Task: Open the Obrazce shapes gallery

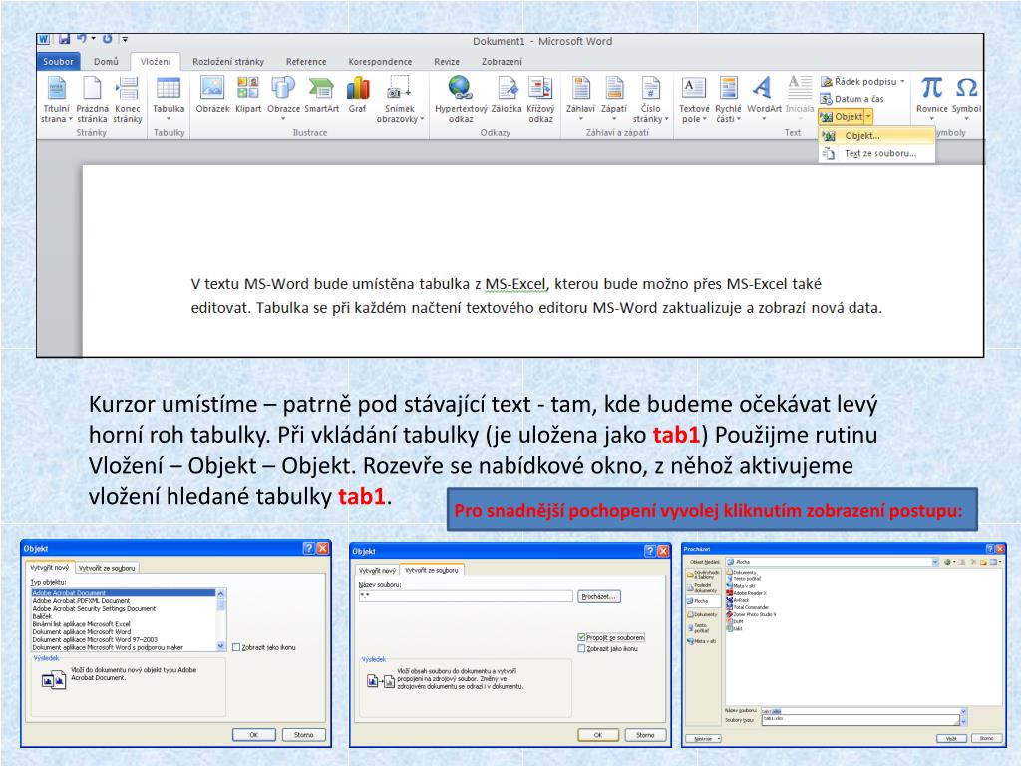Action: click(x=283, y=98)
